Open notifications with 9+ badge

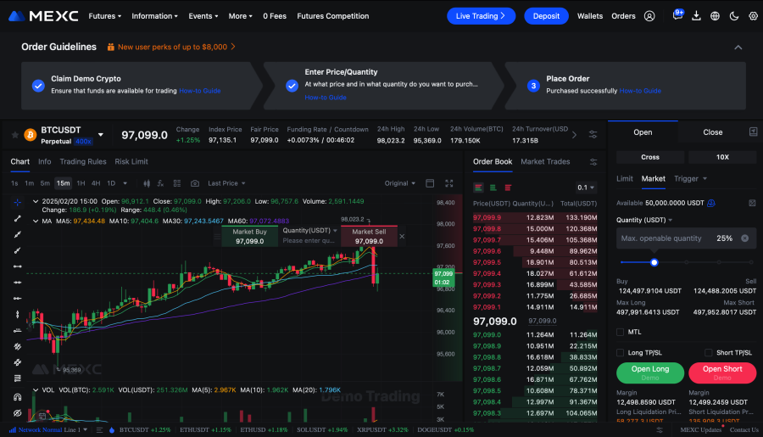pos(677,15)
